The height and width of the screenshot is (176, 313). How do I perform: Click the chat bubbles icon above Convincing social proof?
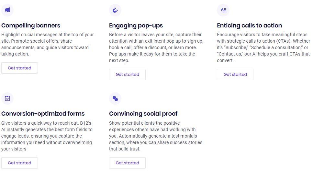pos(115,98)
